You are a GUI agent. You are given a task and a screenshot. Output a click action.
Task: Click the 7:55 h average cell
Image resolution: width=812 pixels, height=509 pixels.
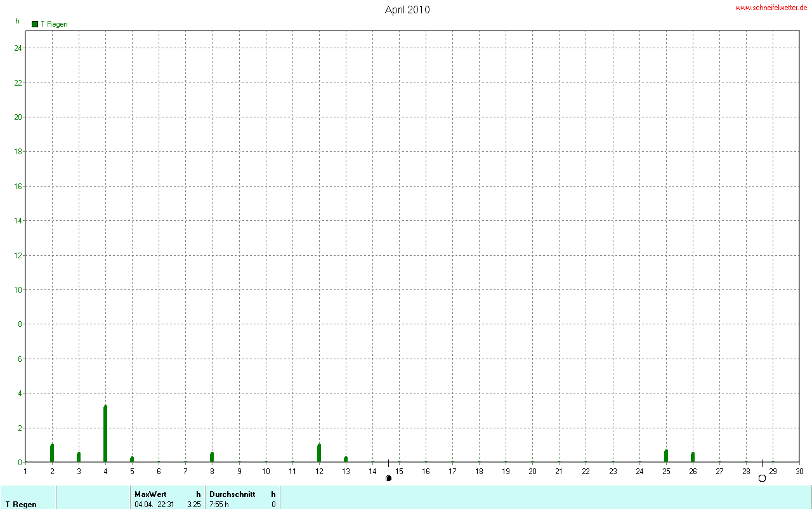tap(219, 505)
